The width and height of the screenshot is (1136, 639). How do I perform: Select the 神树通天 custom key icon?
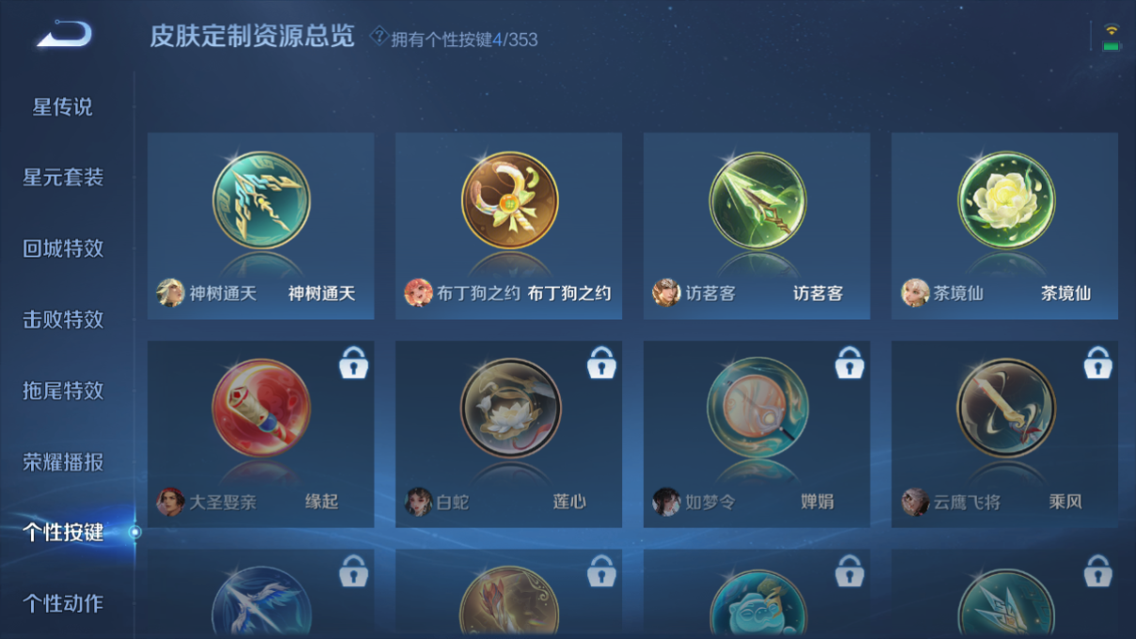coord(261,200)
